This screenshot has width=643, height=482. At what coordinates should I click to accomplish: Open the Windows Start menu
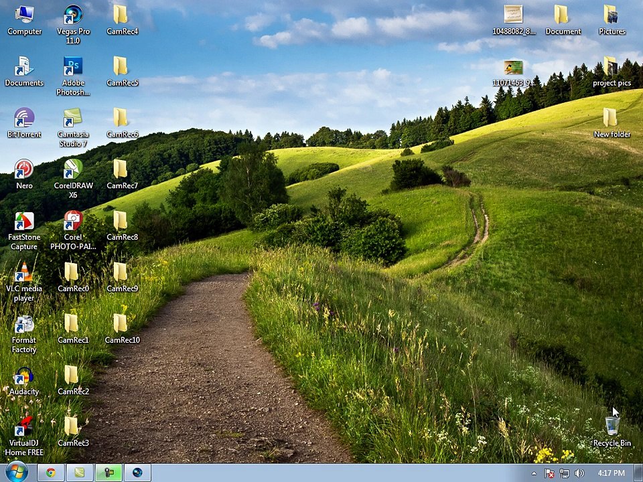click(x=16, y=473)
